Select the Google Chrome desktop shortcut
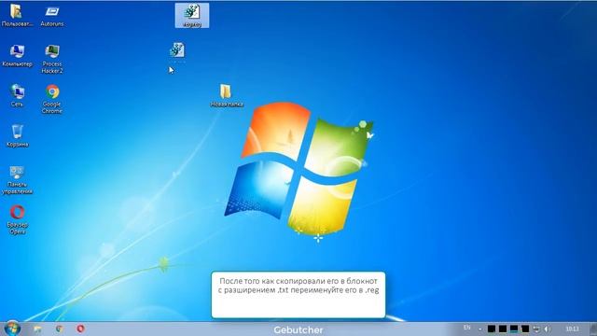The height and width of the screenshot is (336, 597). tap(52, 99)
